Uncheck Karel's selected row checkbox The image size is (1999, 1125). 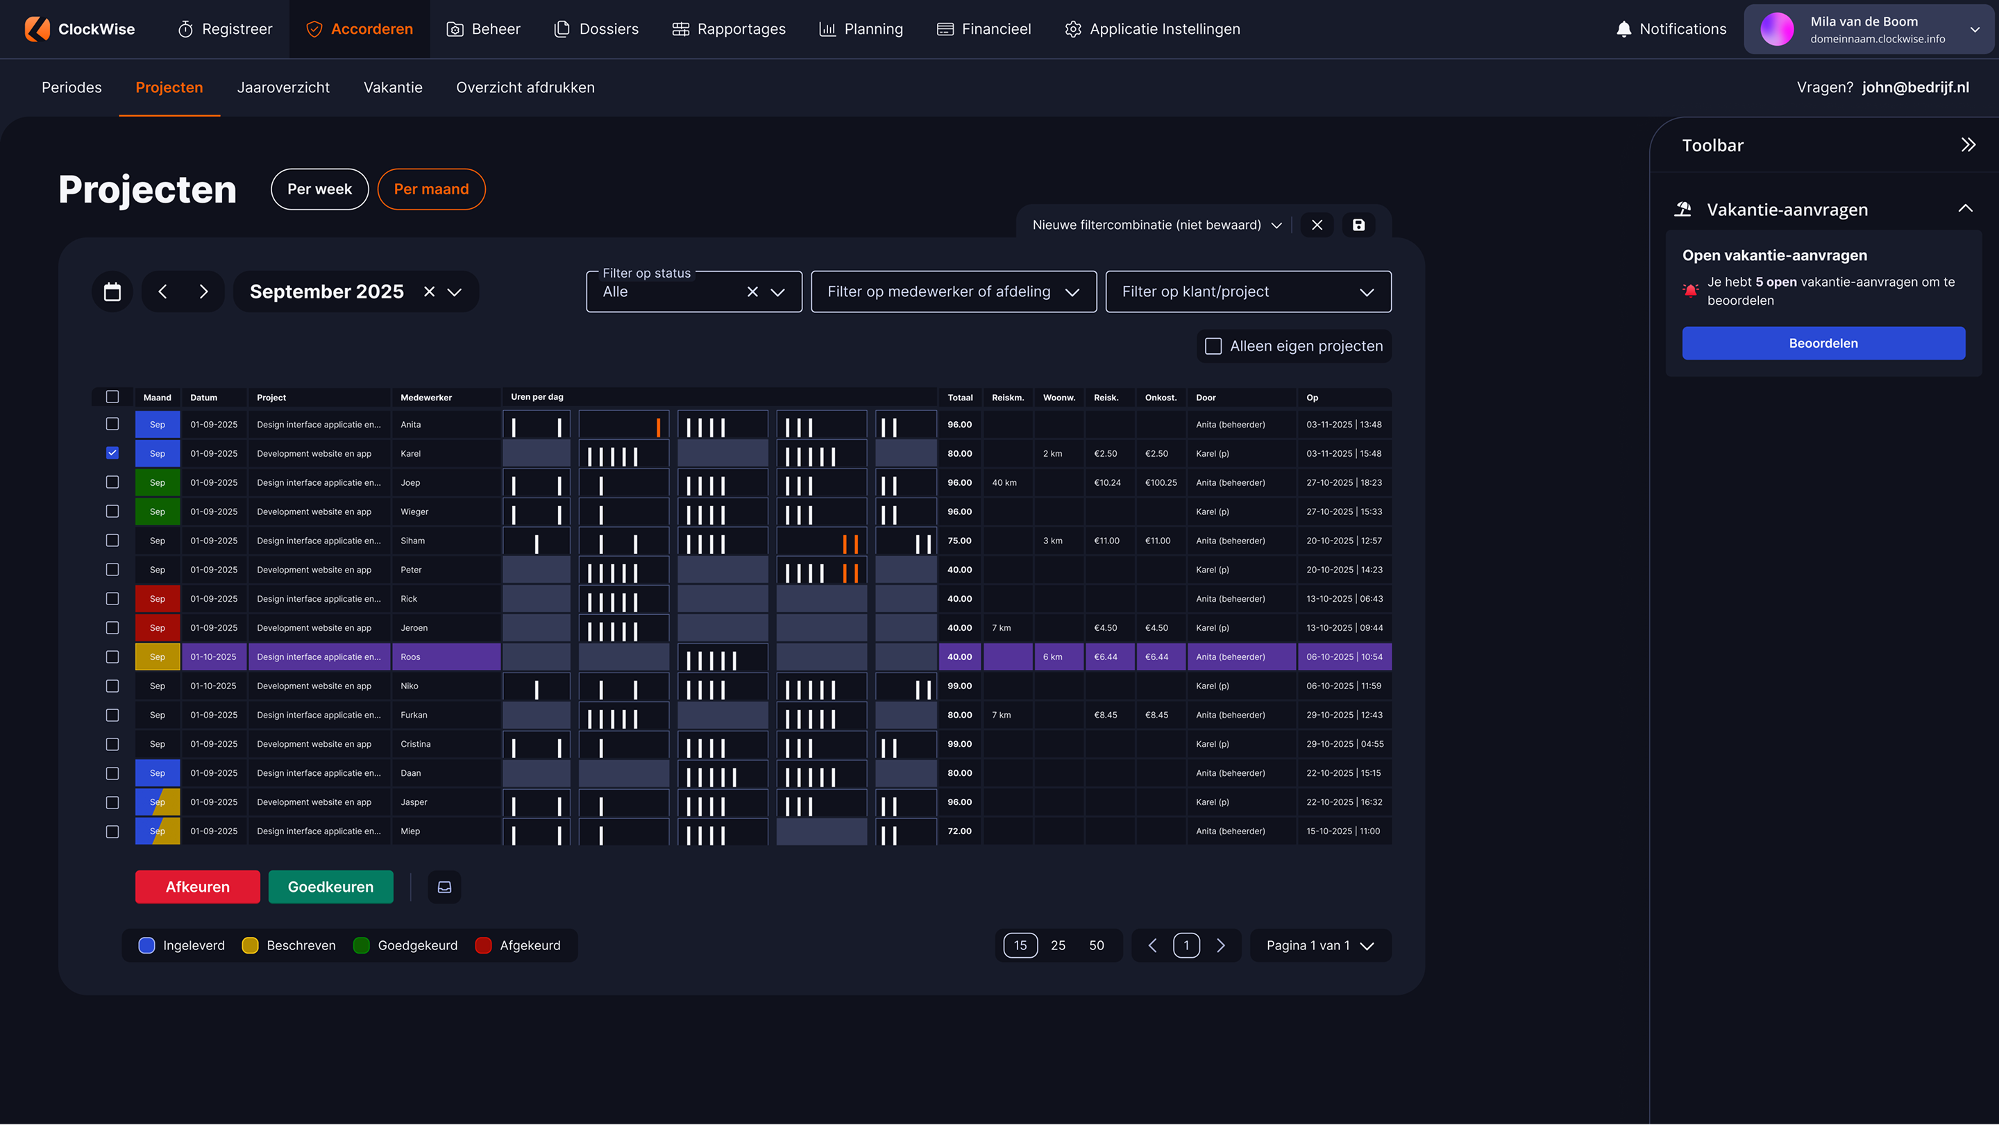click(x=112, y=452)
